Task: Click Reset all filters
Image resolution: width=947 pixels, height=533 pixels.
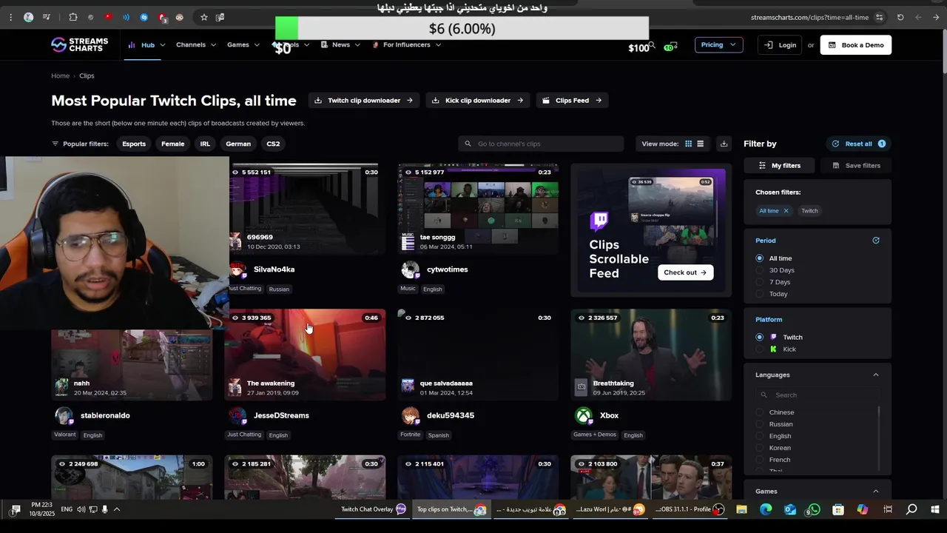Action: pyautogui.click(x=858, y=144)
